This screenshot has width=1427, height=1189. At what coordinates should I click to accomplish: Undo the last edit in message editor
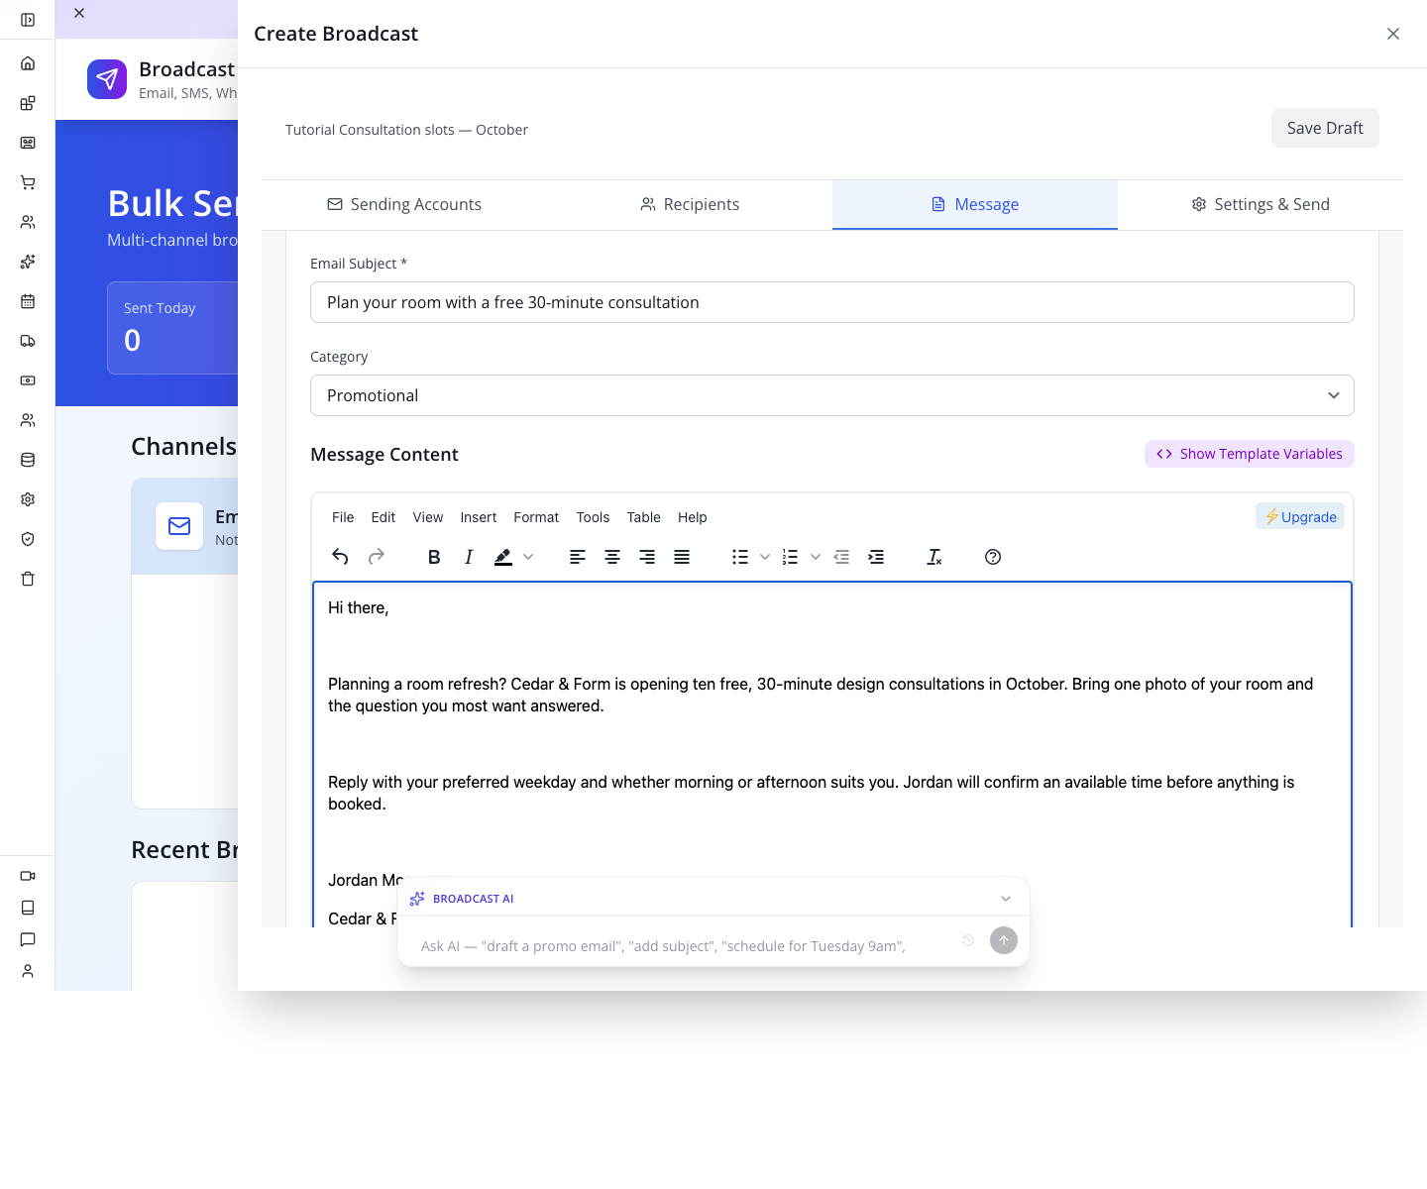340,557
